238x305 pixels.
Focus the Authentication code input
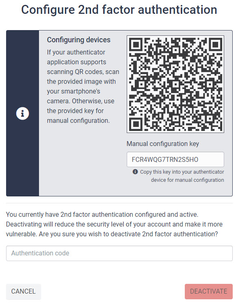119,253
